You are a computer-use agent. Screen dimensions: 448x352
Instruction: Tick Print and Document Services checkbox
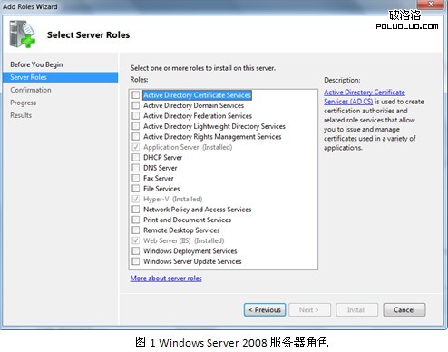point(136,220)
